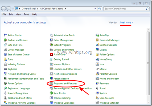
Task: Open the Getting Started link
Action: pos(61,59)
